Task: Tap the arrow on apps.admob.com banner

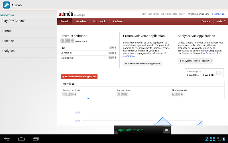Action: click(166, 130)
